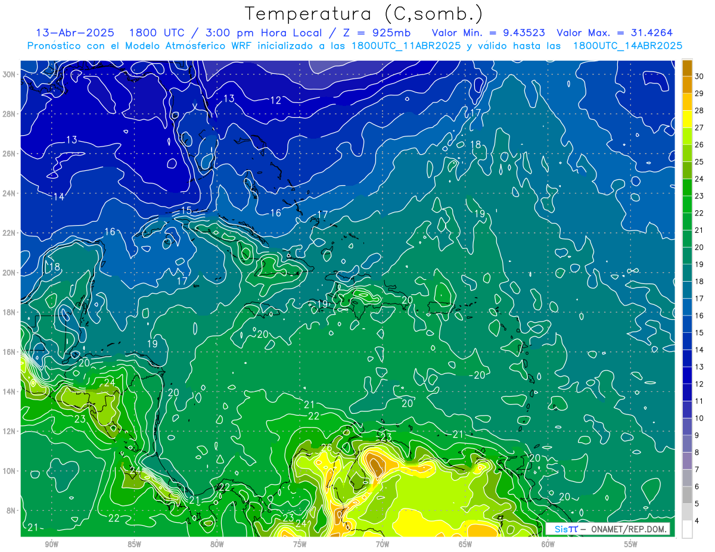Click the "SisPI – ONAMET/REP.DOM." credit box
The image size is (715, 552).
click(x=608, y=529)
